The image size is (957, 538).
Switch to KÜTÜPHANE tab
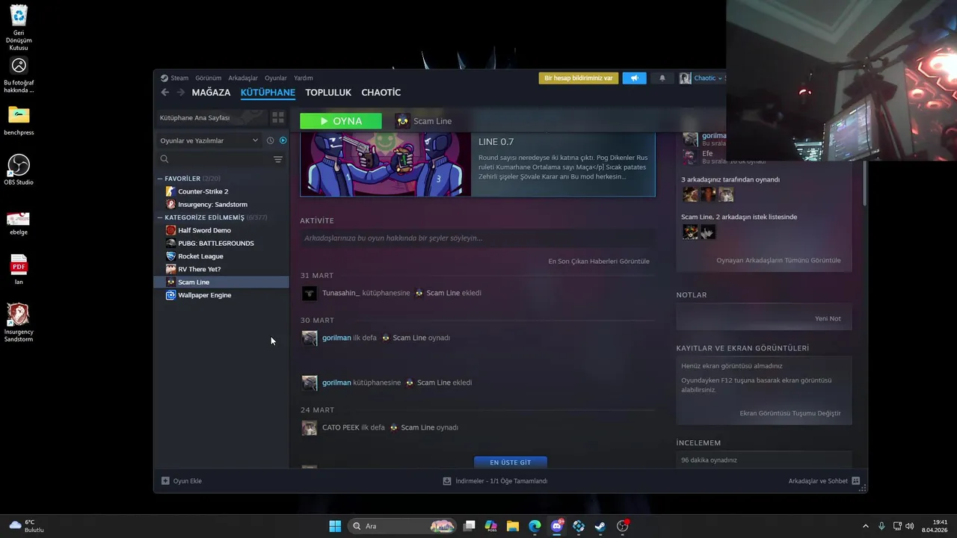(268, 93)
